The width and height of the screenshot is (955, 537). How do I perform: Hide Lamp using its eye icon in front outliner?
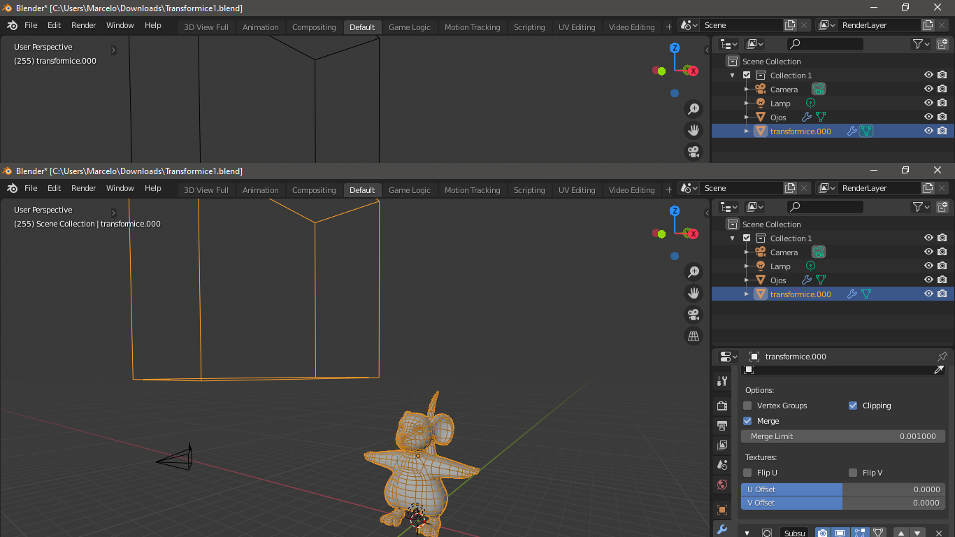coord(928,266)
